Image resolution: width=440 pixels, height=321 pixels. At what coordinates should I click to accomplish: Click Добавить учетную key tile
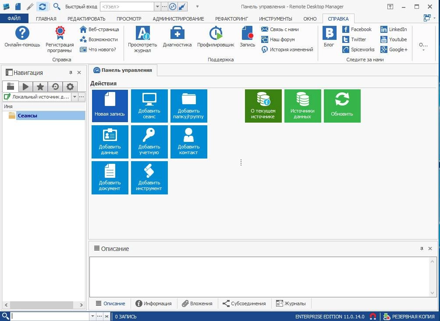149,142
